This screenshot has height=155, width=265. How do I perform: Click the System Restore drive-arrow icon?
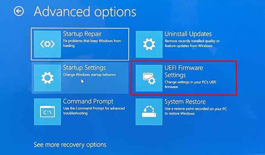coord(149,112)
